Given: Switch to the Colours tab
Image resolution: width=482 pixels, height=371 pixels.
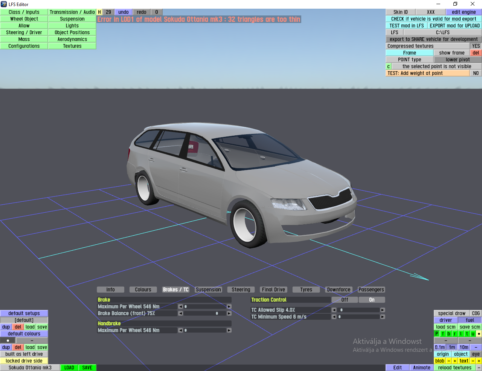Looking at the screenshot, I should [x=143, y=290].
